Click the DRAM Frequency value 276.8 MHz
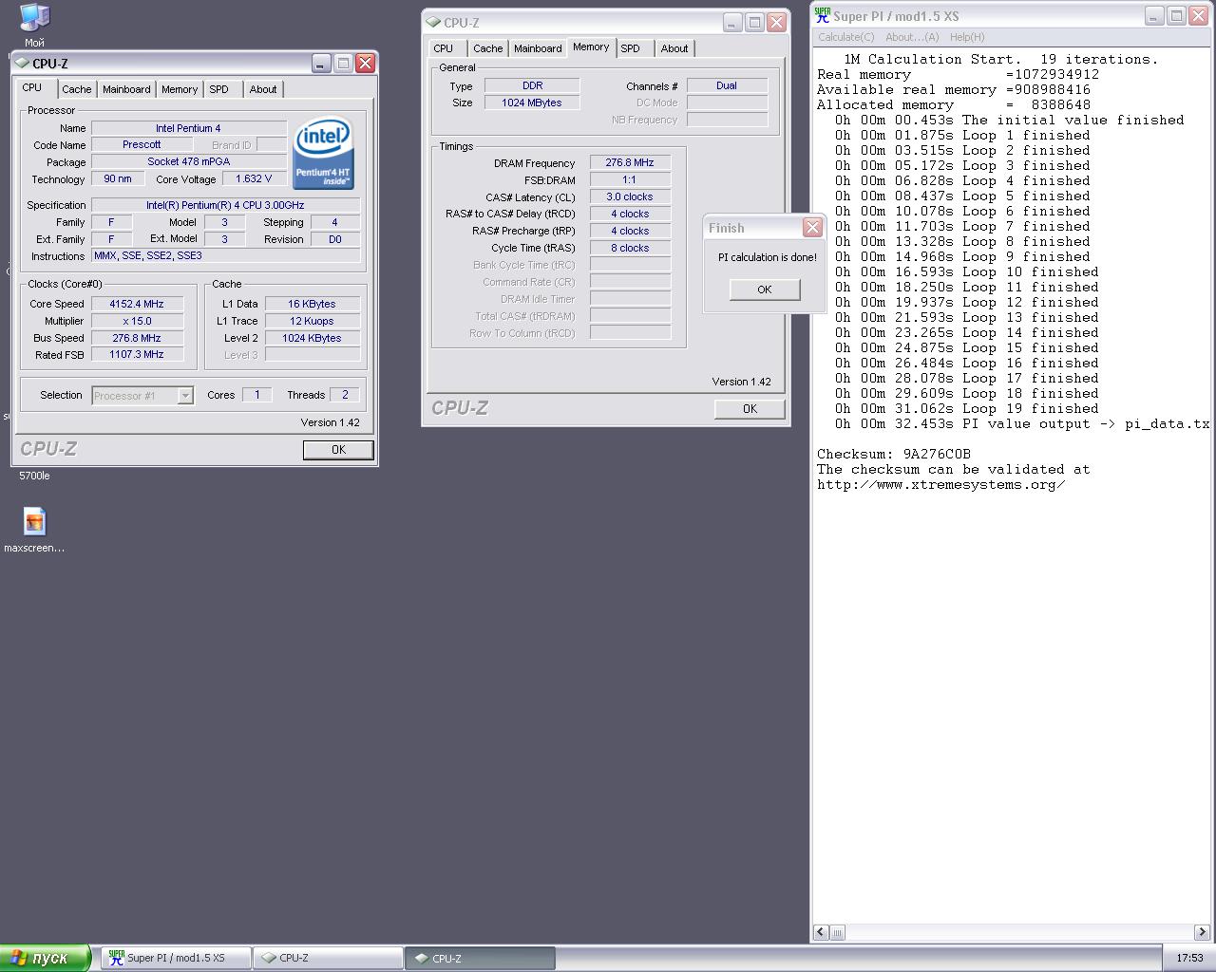The image size is (1216, 972). [x=630, y=162]
